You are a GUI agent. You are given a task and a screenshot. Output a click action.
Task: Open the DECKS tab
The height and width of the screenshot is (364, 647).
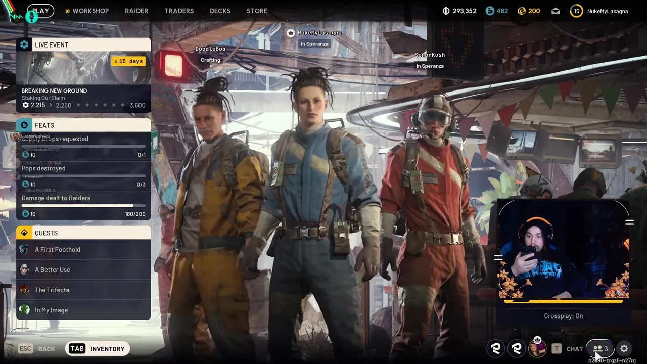click(220, 11)
